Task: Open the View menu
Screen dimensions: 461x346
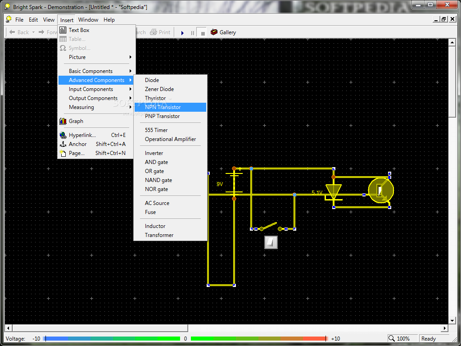Action: tap(49, 20)
